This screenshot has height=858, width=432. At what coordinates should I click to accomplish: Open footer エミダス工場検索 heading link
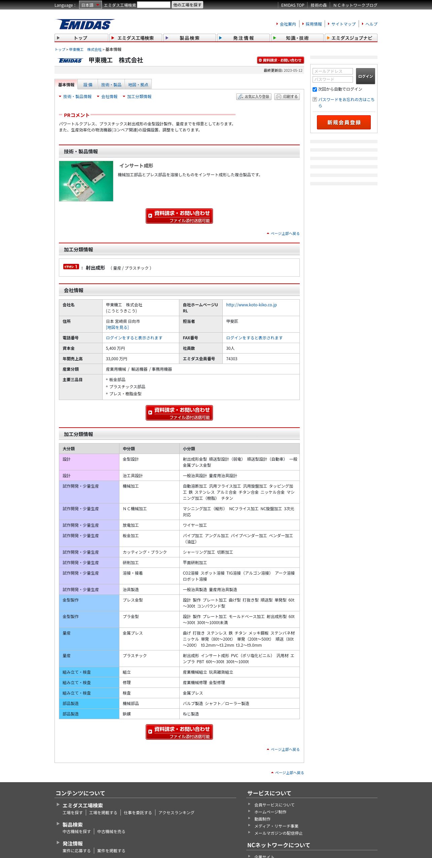coord(82,805)
